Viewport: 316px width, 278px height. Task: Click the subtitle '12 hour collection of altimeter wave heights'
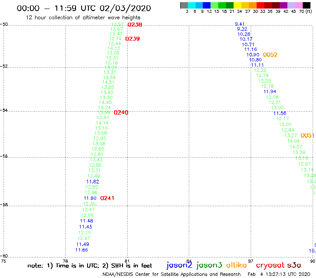tap(83, 18)
